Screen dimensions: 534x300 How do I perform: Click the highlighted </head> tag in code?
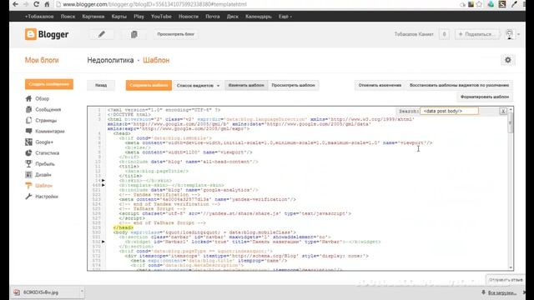pyautogui.click(x=123, y=227)
